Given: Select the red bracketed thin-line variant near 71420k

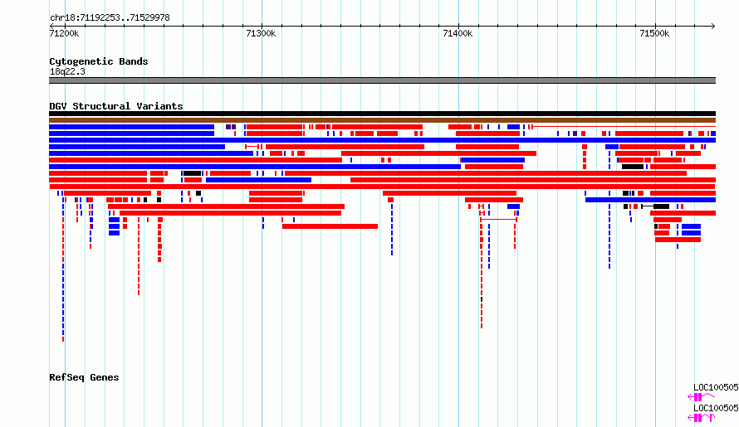Looking at the screenshot, I should click(499, 220).
